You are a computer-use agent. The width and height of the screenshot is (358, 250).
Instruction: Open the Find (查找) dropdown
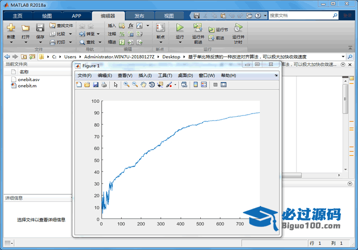[100, 42]
